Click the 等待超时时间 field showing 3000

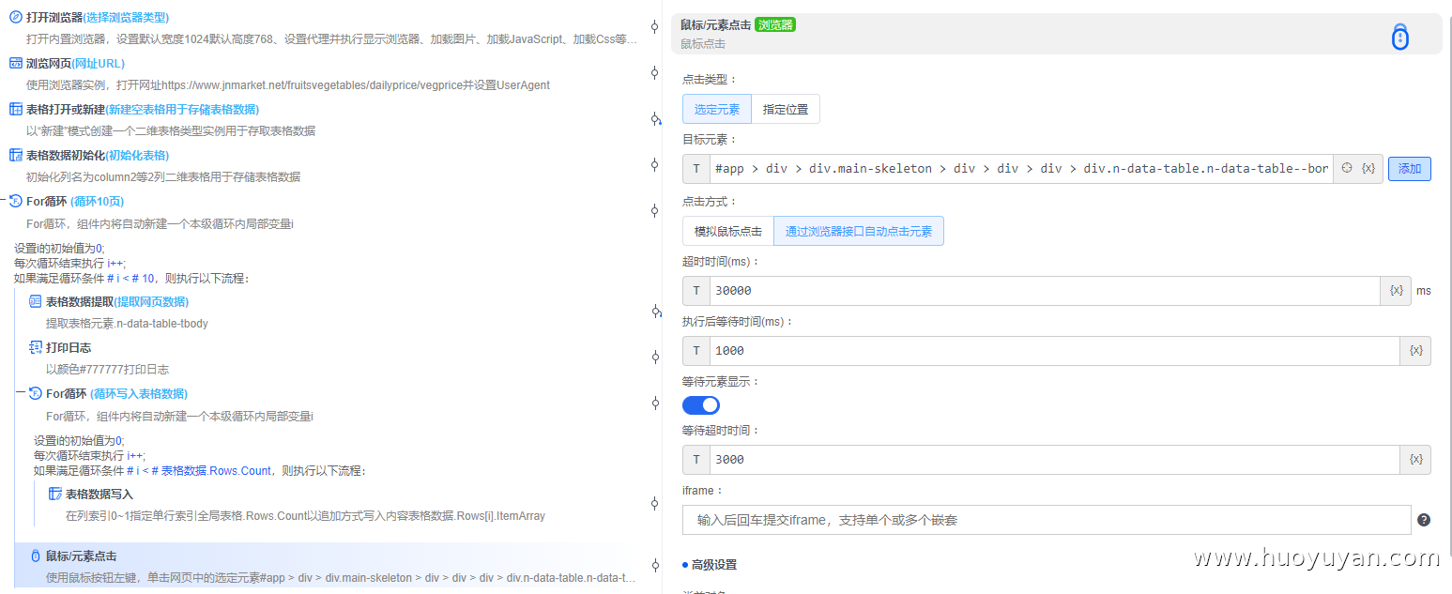1056,460
